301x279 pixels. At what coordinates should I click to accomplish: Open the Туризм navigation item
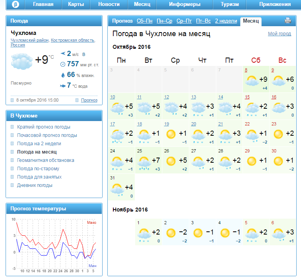pos(230,4)
